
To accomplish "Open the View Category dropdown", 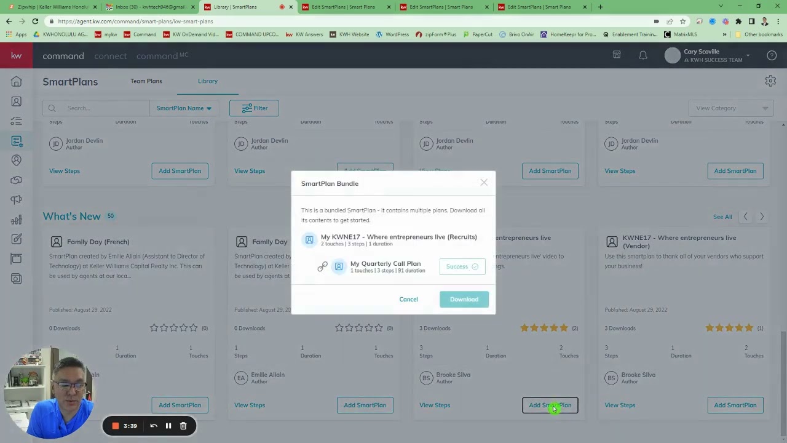I will pyautogui.click(x=731, y=108).
